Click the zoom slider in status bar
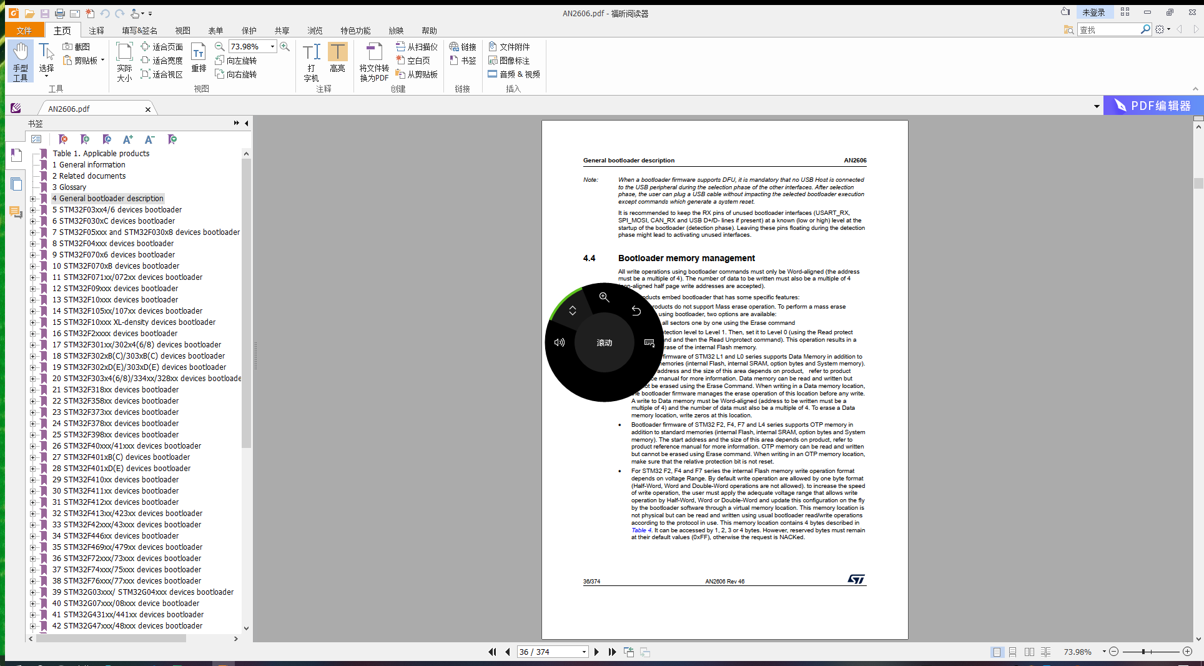1204x666 pixels. point(1143,652)
